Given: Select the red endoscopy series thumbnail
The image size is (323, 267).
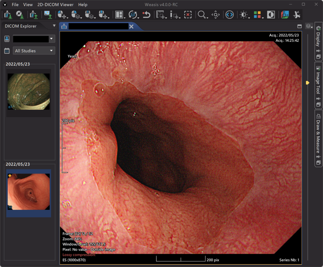Looking at the screenshot, I should pyautogui.click(x=29, y=192).
